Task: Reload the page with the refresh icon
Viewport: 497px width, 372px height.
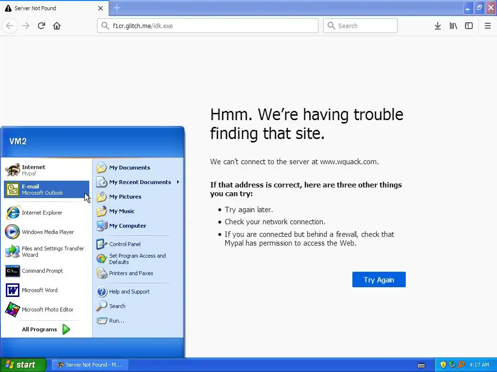Action: [41, 26]
